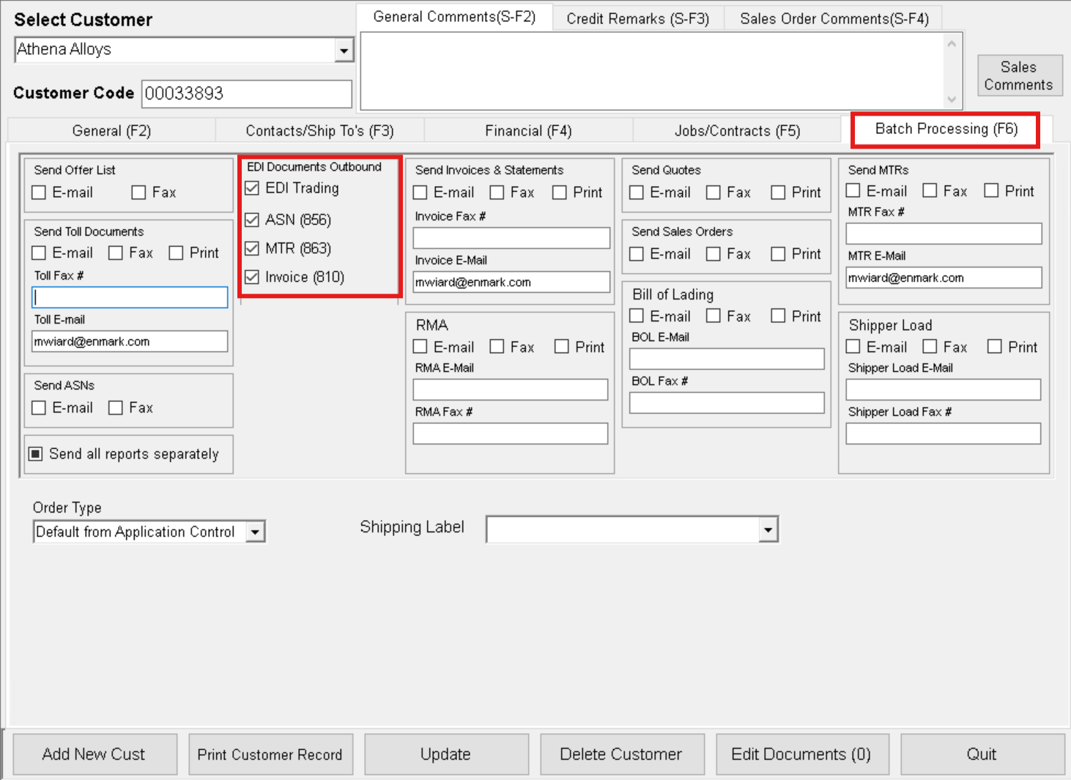The width and height of the screenshot is (1071, 780).
Task: Check E-mail under Send Toll Documents
Action: (39, 253)
